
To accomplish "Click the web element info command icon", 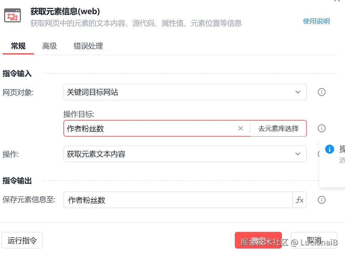I will [x=12, y=15].
